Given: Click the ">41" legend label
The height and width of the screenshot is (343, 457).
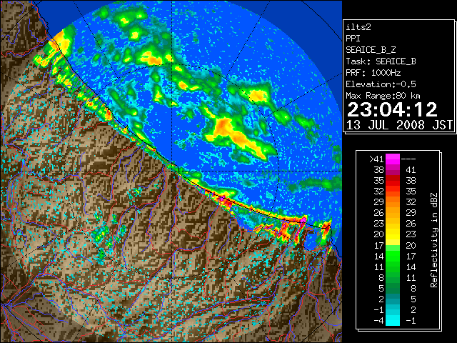Looking at the screenshot, I should tap(376, 159).
